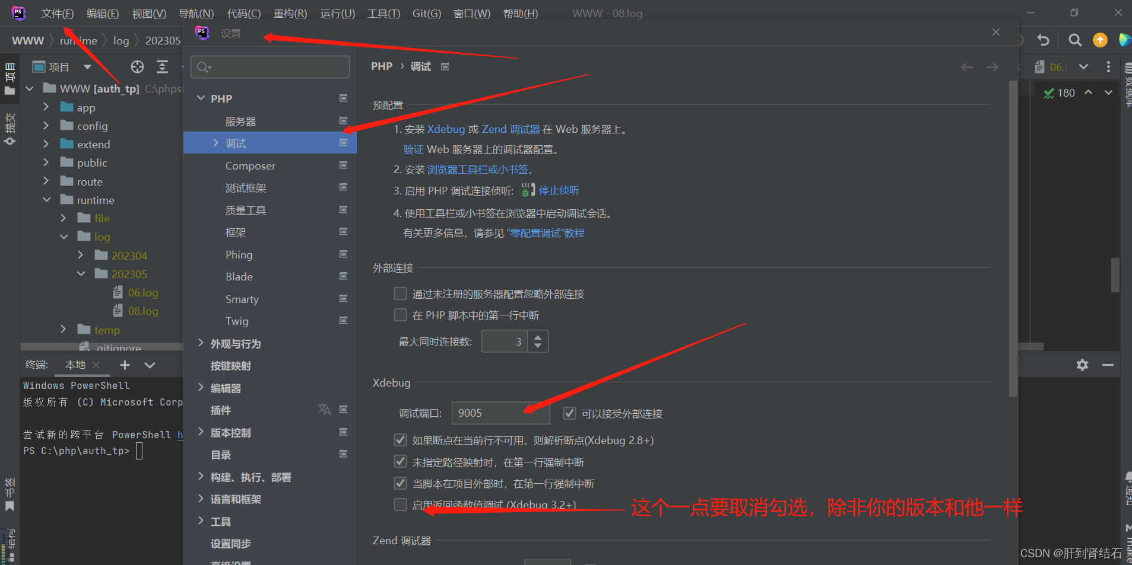The image size is (1132, 565).
Task: Expand the app folder in project tree
Action: coord(46,107)
